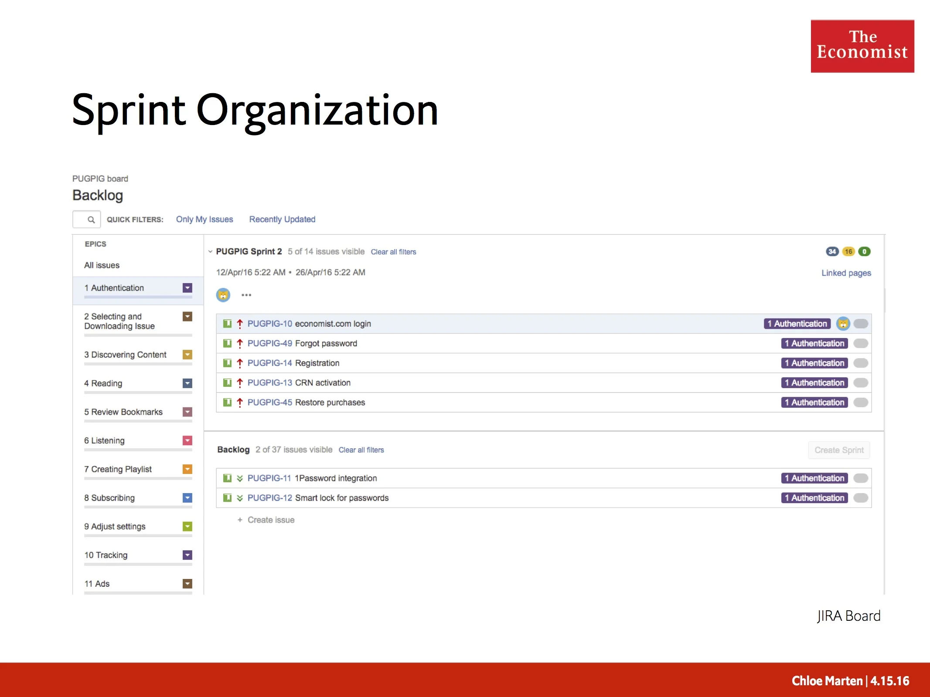Collapse the PUGPIG Sprint 2 section chevron
930x697 pixels.
point(210,251)
